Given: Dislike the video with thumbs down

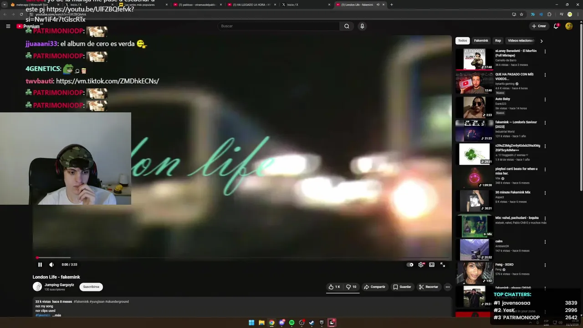Looking at the screenshot, I should (351, 287).
